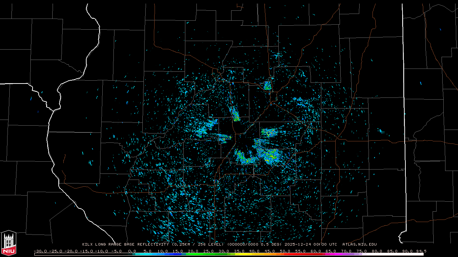Click the '5.0' color scale label

(x=147, y=251)
